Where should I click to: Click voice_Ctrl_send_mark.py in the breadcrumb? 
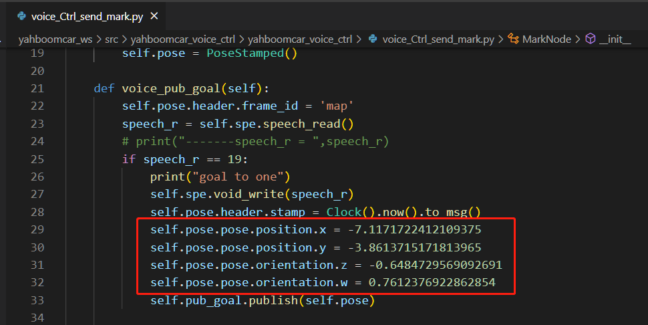coord(438,39)
